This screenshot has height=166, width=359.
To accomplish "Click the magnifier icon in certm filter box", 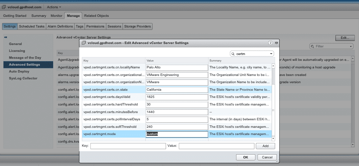I will tap(233, 54).
